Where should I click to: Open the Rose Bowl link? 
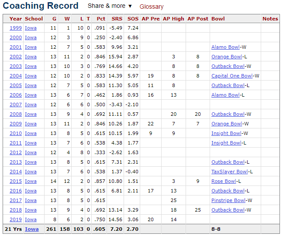(x=224, y=181)
